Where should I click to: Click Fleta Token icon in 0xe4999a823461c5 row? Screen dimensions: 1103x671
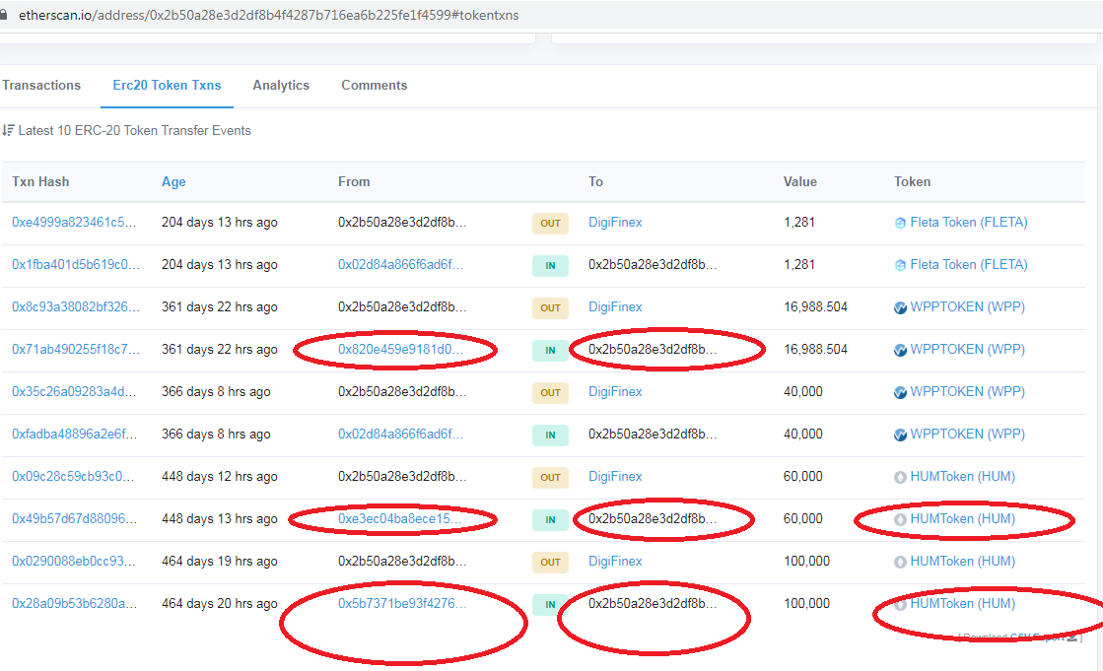pos(900,223)
